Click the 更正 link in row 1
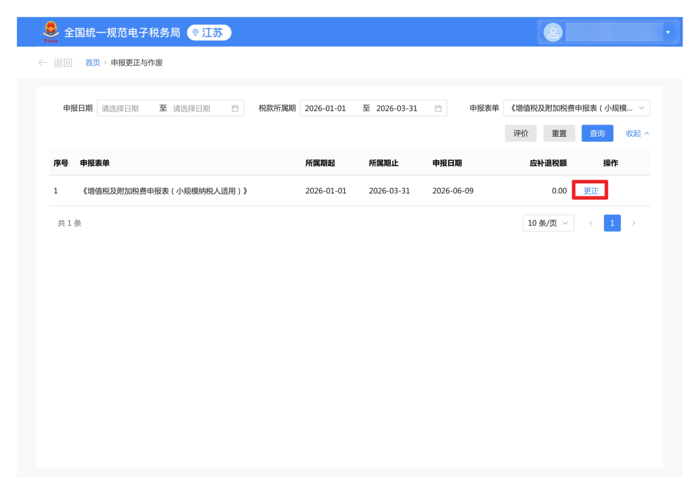The height and width of the screenshot is (494, 700). [x=590, y=191]
